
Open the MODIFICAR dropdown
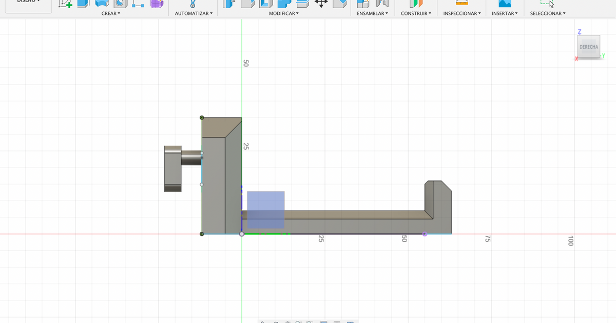coord(284,13)
